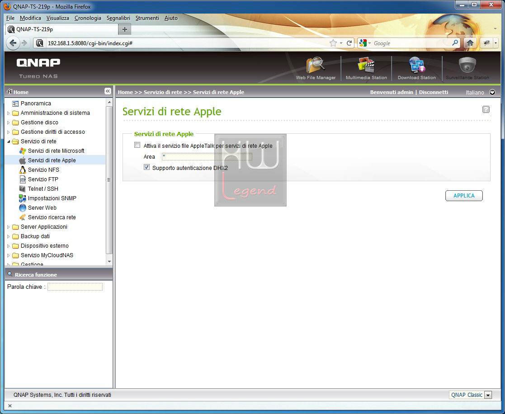The image size is (505, 414).
Task: Click the Telnet / SSH icon
Action: [23, 188]
